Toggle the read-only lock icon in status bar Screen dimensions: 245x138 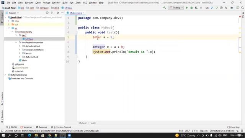tap(237, 131)
